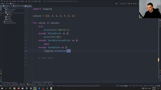The height and width of the screenshot is (90, 161).
Task: Open the Terminal tool window
Action: 22,84
